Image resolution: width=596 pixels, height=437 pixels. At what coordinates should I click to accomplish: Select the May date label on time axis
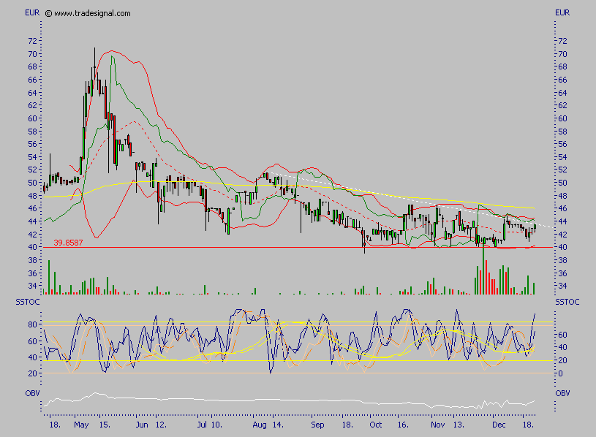click(x=81, y=425)
